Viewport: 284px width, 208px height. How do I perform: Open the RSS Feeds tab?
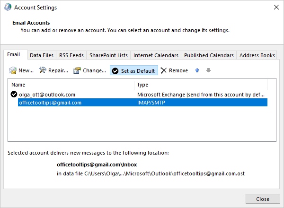(71, 55)
